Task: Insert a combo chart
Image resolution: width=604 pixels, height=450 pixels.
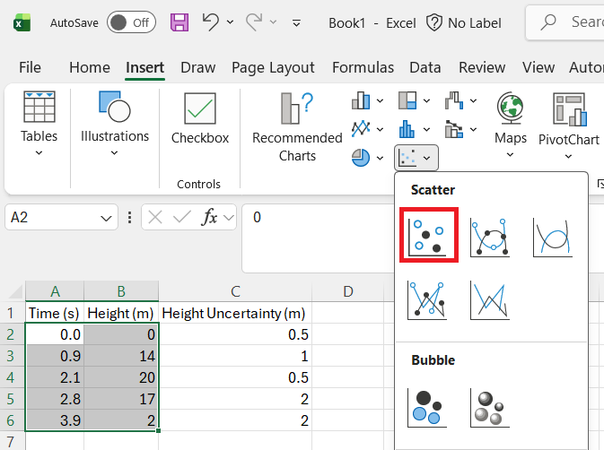Action: coord(454,129)
